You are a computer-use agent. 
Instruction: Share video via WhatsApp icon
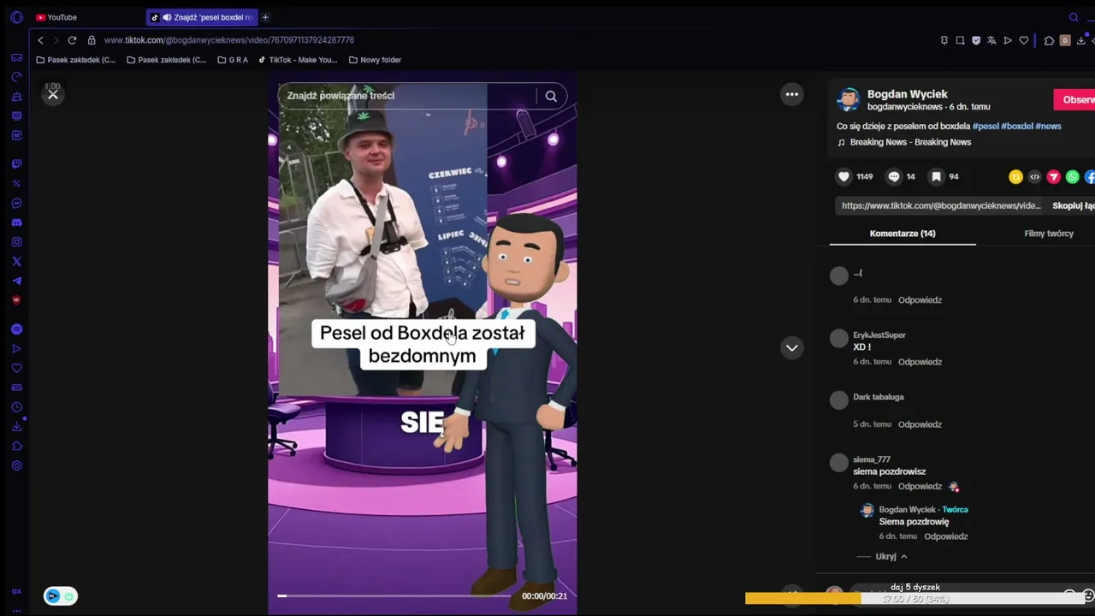1073,177
